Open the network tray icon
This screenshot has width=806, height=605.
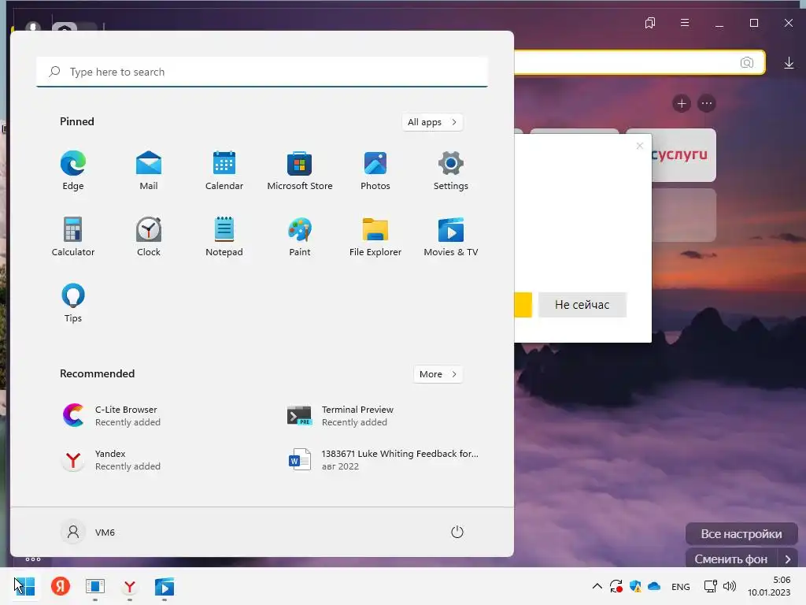click(711, 586)
